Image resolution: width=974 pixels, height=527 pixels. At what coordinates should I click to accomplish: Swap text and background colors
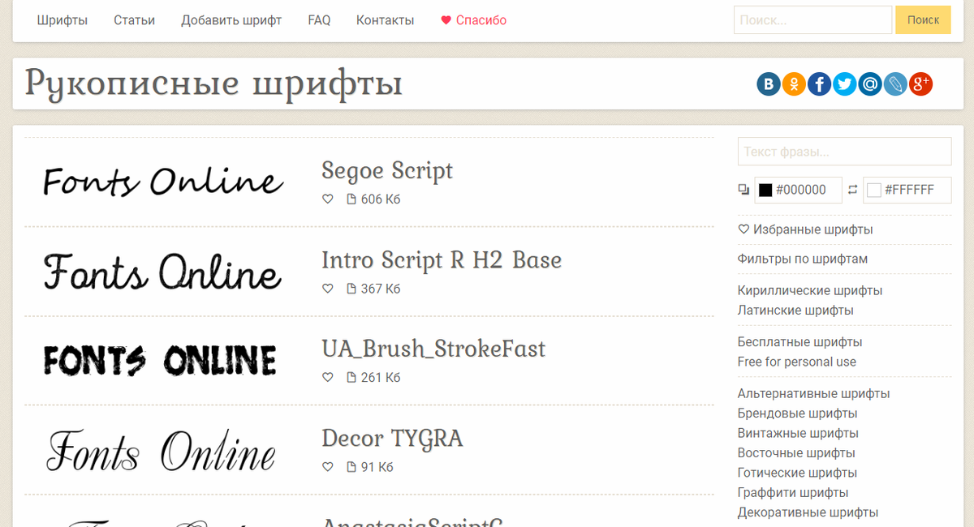tap(851, 189)
